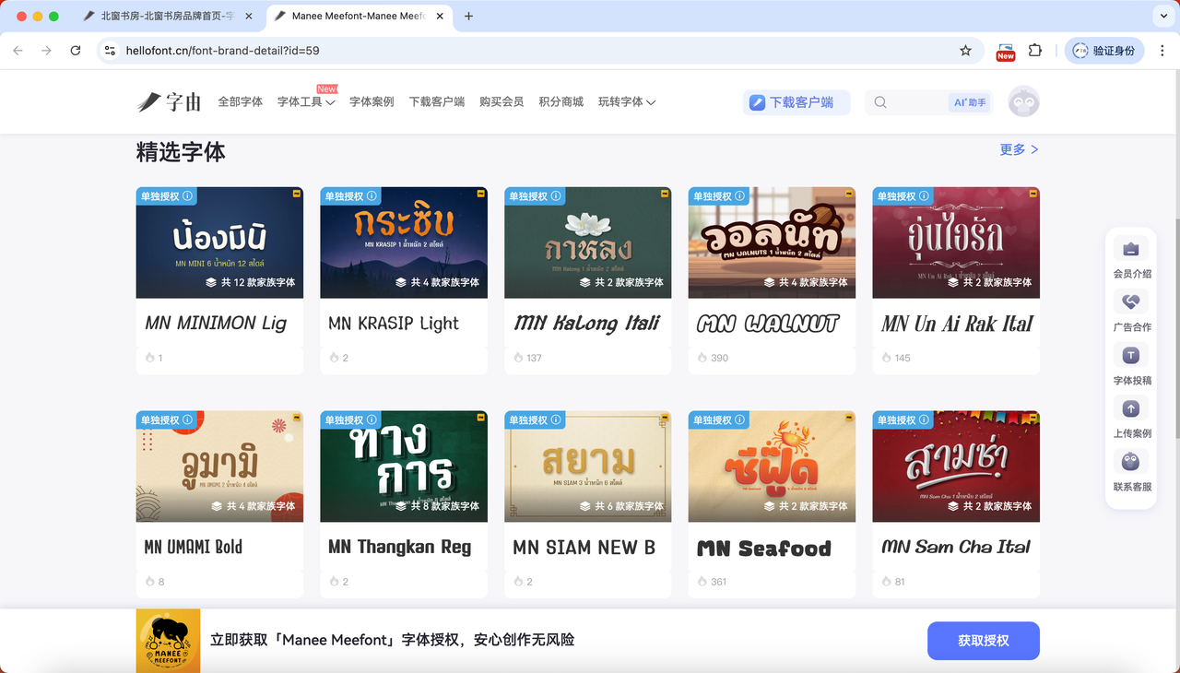Bookmark this page with star icon
This screenshot has width=1180, height=673.
click(x=965, y=51)
